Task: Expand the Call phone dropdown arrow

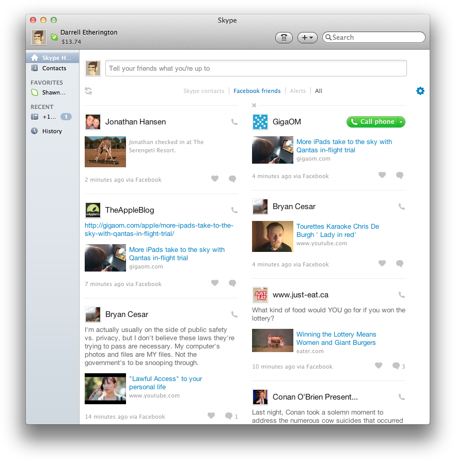Action: pos(400,122)
